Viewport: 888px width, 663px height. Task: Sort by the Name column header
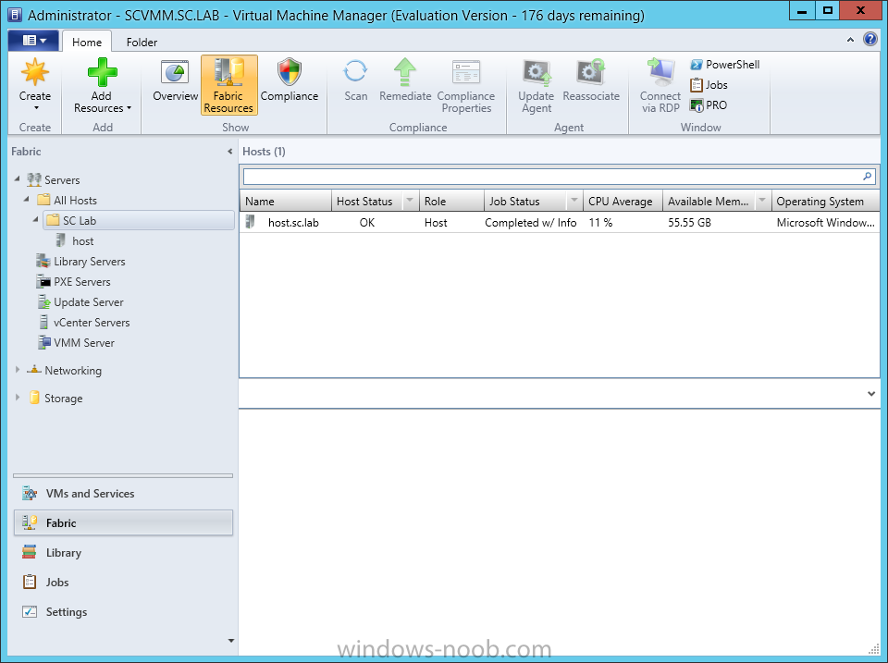[286, 201]
